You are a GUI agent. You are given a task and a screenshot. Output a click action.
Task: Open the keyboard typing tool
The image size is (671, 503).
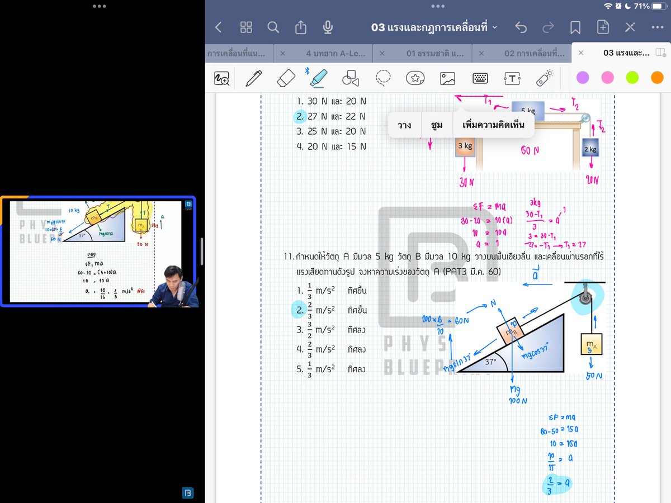pos(480,79)
